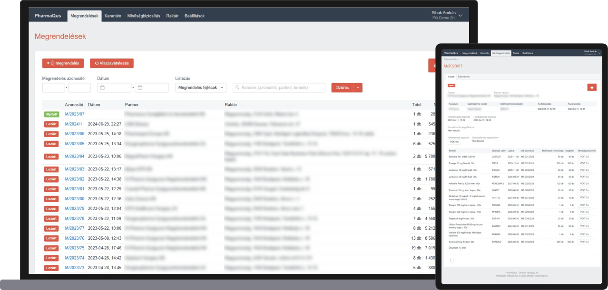Screen dimensions: 608x290
Task: Open the user menu chevron on the tablet
Action: tap(600, 53)
